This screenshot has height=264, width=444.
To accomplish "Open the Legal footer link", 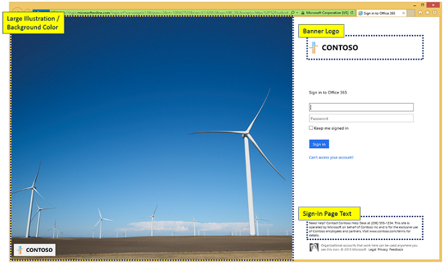I will click(x=372, y=249).
